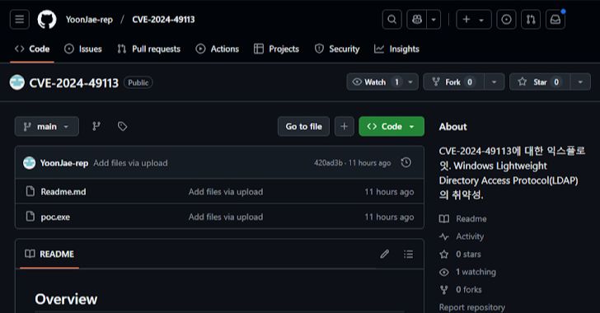Screen dimensions: 600x313
Task: Open global pull requests icon in header
Action: point(531,20)
